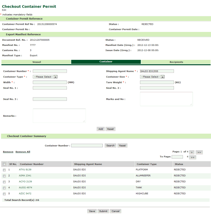Check the row for container AZIC 5472
The width and height of the screenshot is (211, 218).
click(x=4, y=194)
